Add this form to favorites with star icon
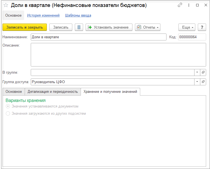 point(6,5)
